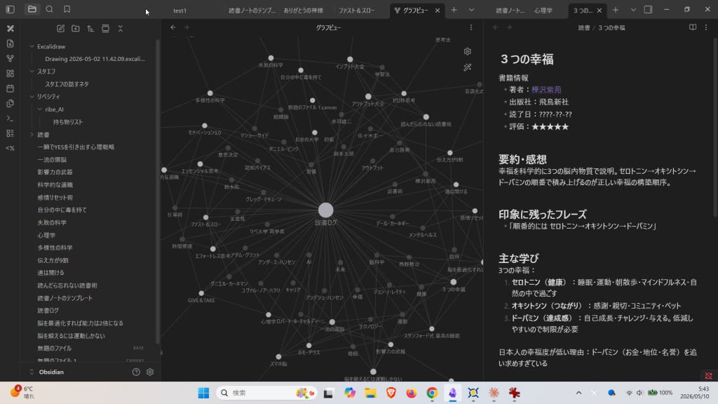The image size is (718, 404).
Task: Open templates ribbon icon
Action: coord(10,104)
